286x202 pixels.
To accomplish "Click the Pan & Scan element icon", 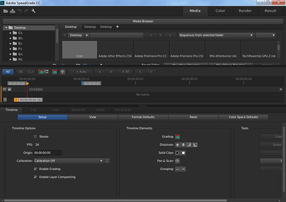I will [x=177, y=161].
